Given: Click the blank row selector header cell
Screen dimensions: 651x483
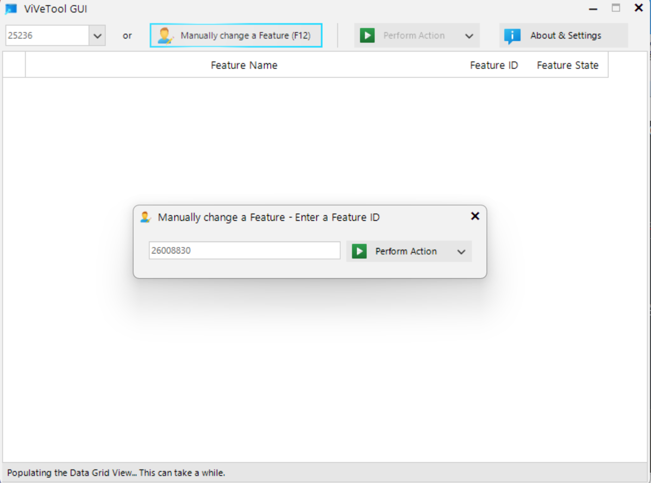Looking at the screenshot, I should [x=14, y=65].
